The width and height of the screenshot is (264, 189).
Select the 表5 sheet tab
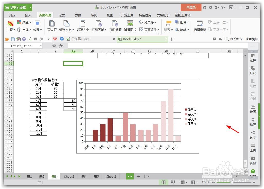click(x=96, y=177)
